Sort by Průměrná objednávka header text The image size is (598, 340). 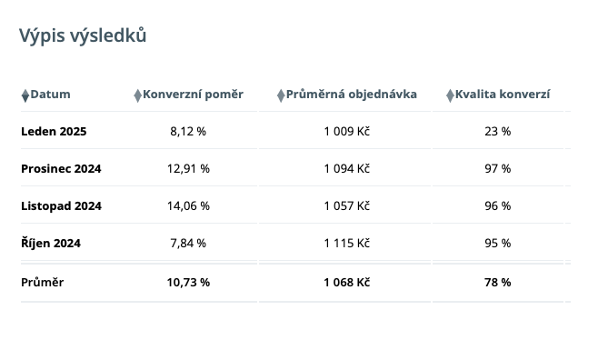click(351, 95)
